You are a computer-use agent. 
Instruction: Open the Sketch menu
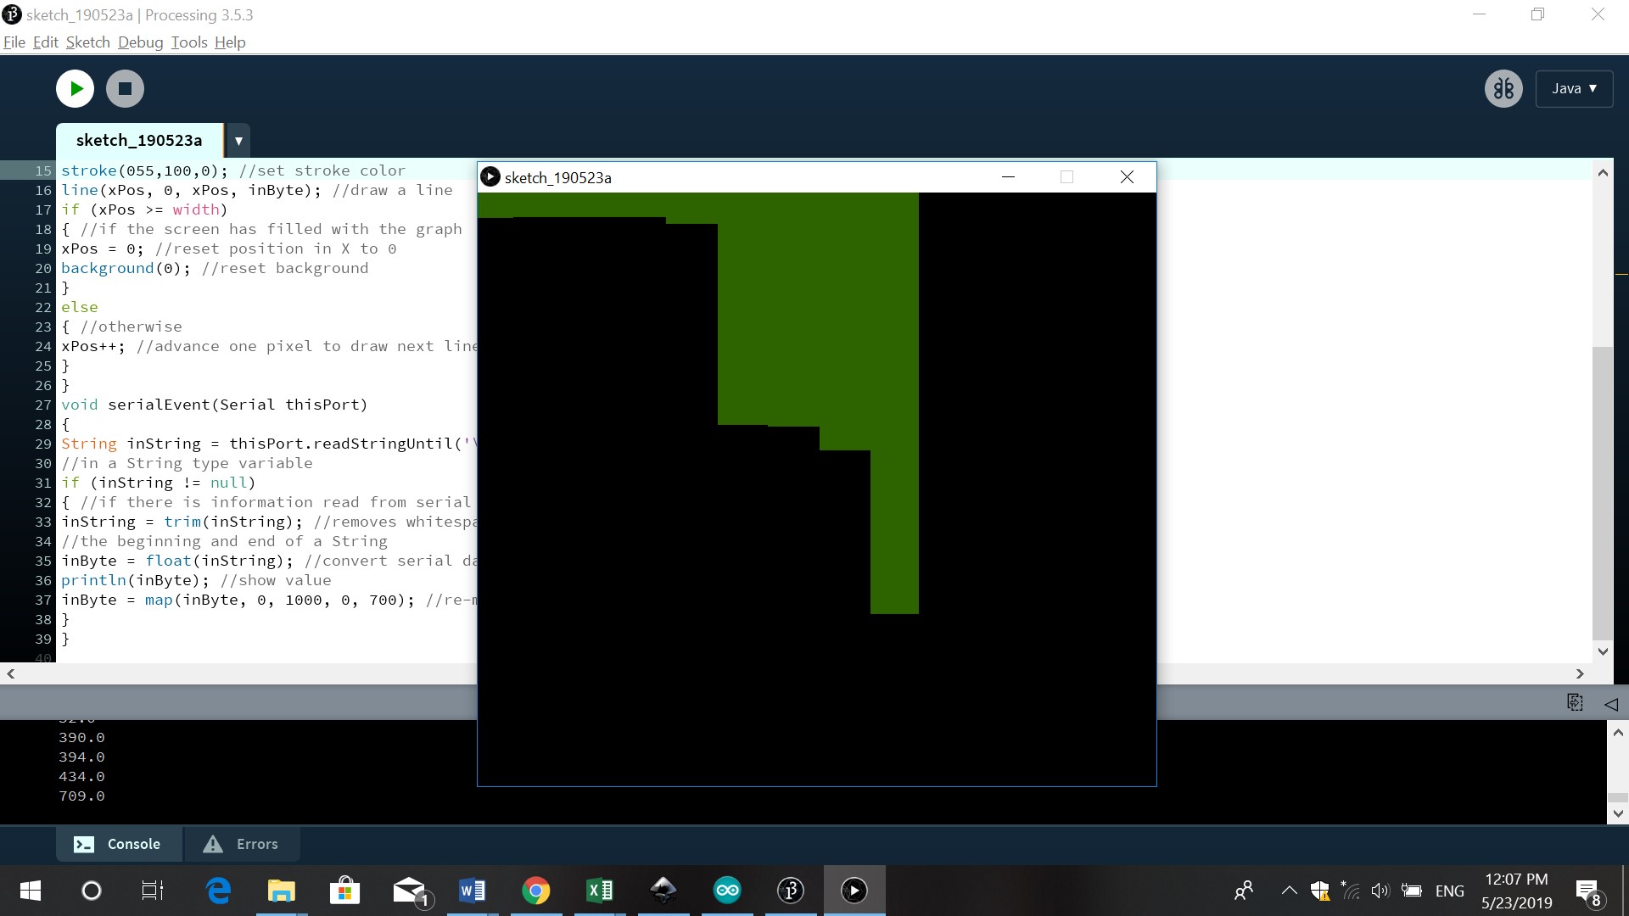[87, 42]
